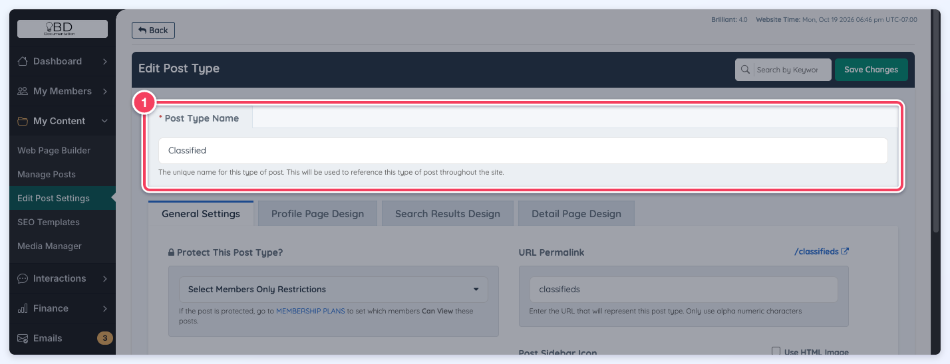
Task: Click the Website Time text
Action: click(836, 20)
